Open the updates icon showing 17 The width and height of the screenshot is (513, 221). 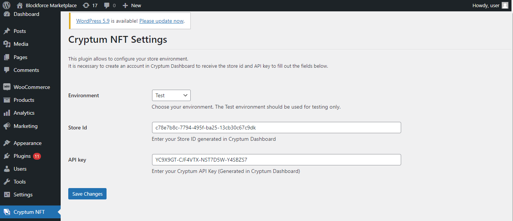[86, 5]
